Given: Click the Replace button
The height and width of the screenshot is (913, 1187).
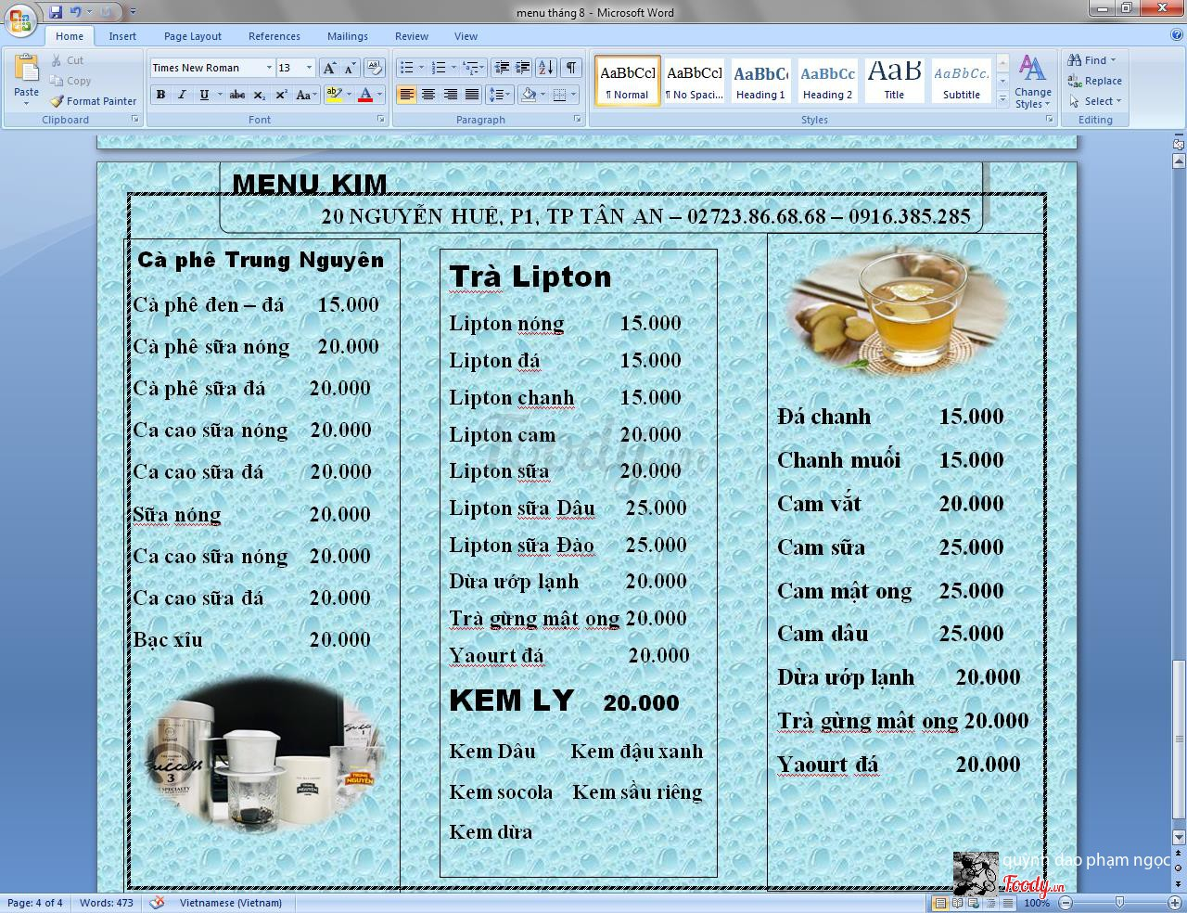Looking at the screenshot, I should pyautogui.click(x=1095, y=81).
